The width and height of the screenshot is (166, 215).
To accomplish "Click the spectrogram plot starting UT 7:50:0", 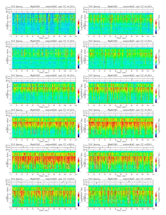I will [x=121, y=58].
